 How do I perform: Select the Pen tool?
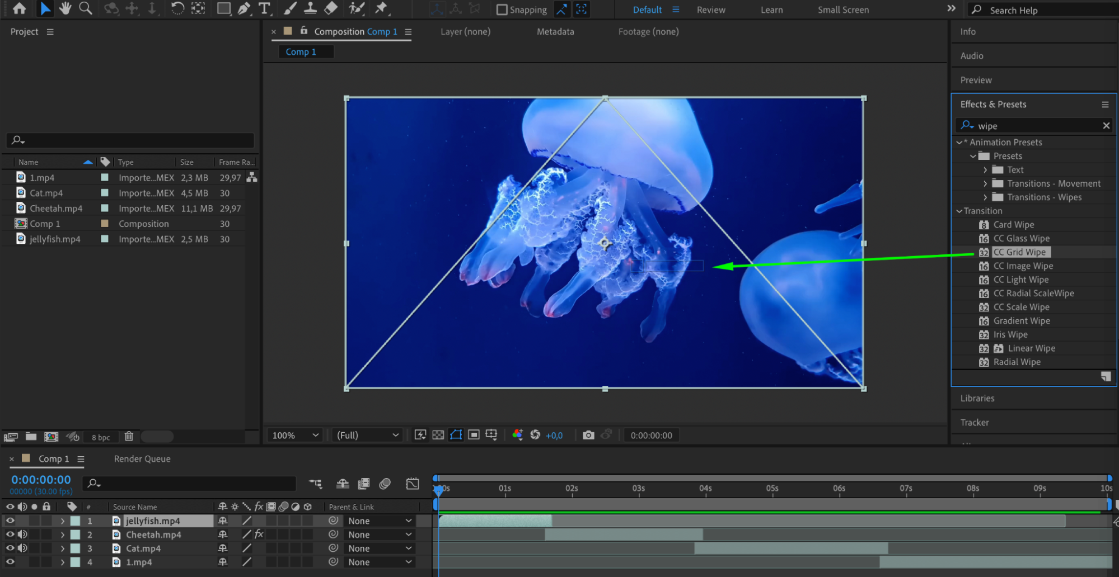pyautogui.click(x=244, y=8)
